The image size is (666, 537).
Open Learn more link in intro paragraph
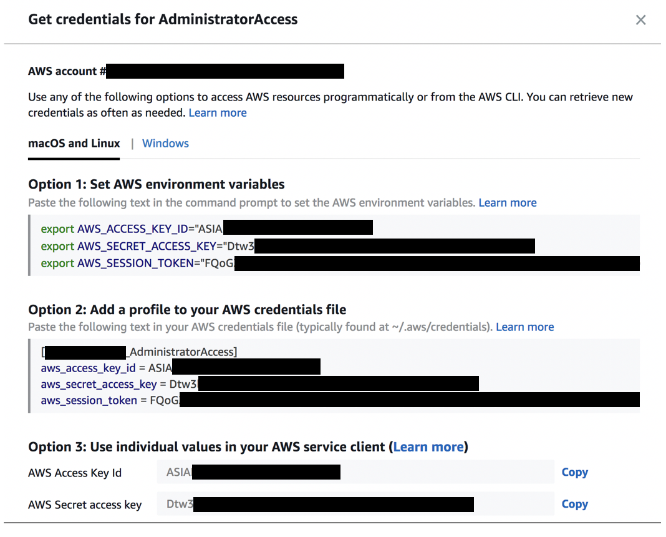[x=218, y=113]
